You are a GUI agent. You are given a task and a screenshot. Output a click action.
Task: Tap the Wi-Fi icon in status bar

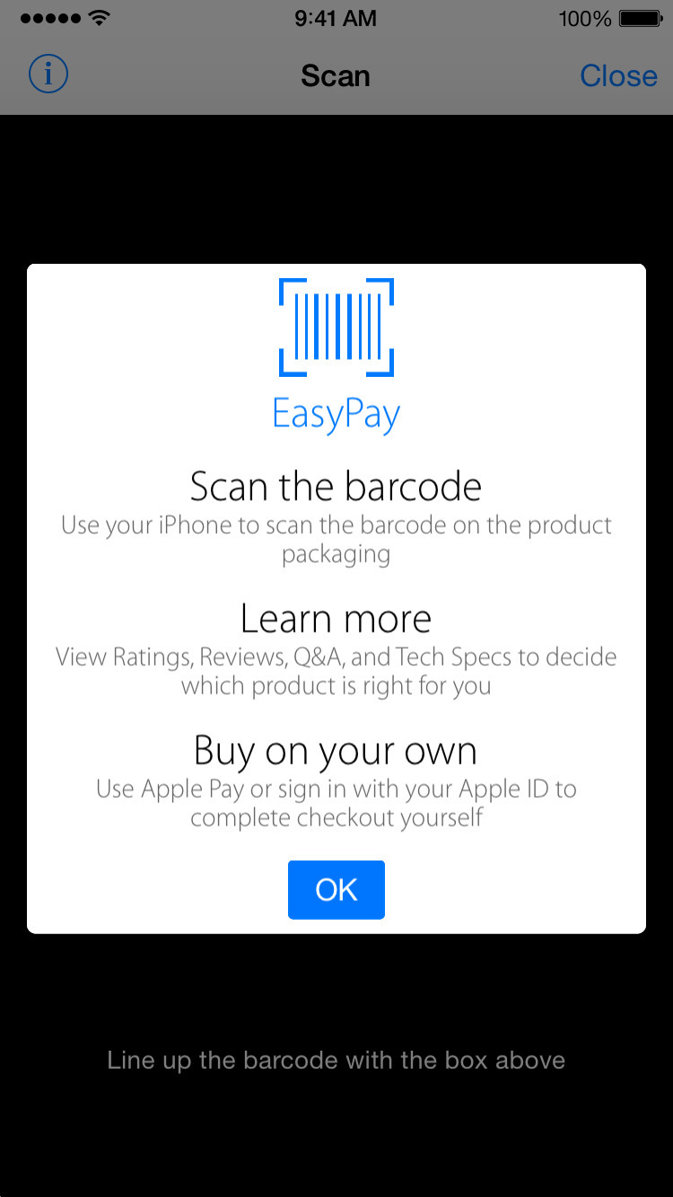pos(101,18)
